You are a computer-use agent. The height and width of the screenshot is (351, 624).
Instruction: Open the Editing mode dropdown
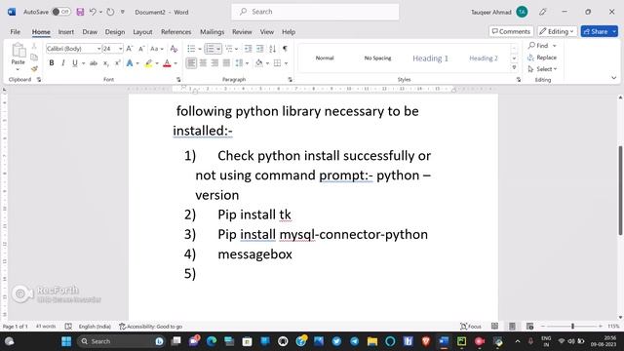pos(557,31)
